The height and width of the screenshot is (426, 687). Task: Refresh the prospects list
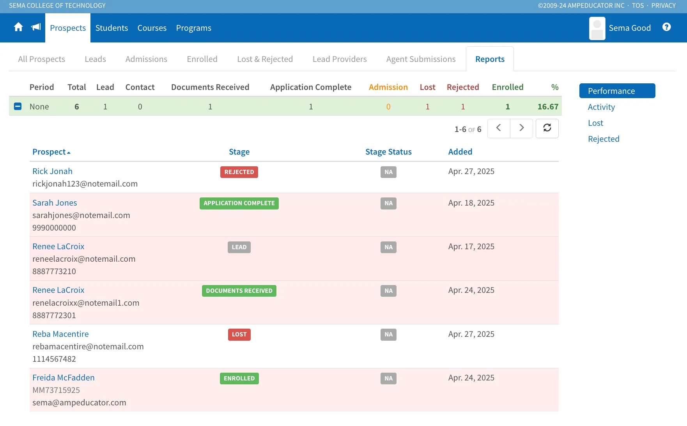point(547,128)
